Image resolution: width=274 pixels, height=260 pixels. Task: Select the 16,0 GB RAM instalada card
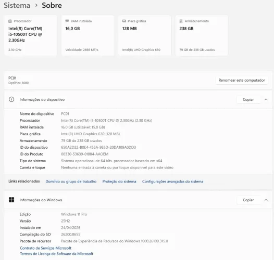(88, 35)
